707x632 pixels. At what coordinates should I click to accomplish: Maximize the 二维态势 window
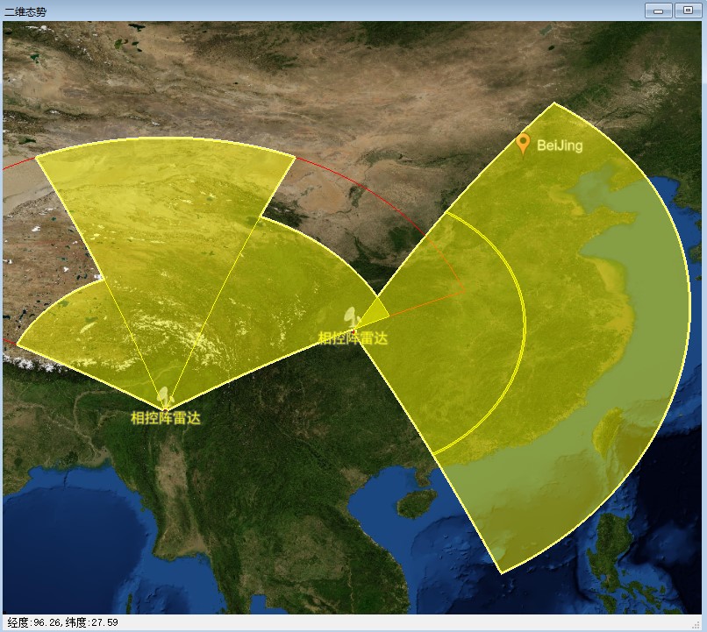point(688,11)
